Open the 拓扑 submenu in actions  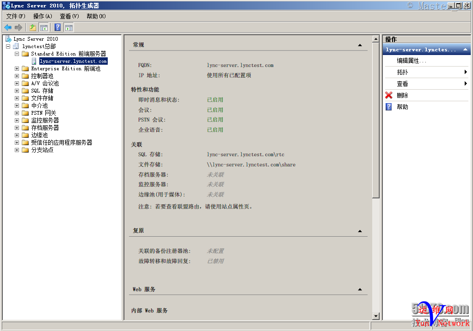427,72
